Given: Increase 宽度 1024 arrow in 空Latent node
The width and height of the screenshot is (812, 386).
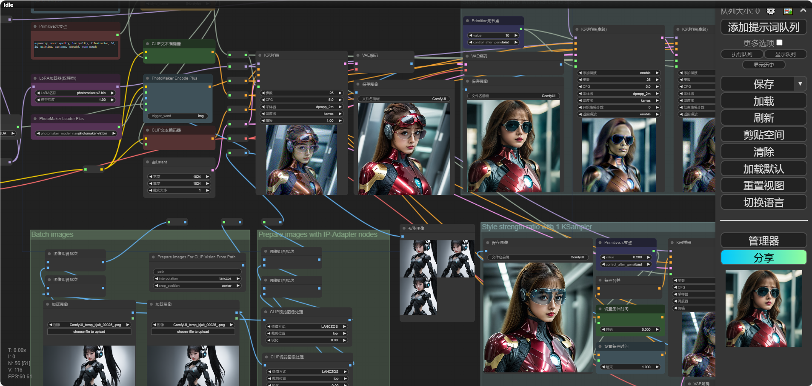Looking at the screenshot, I should (x=208, y=177).
